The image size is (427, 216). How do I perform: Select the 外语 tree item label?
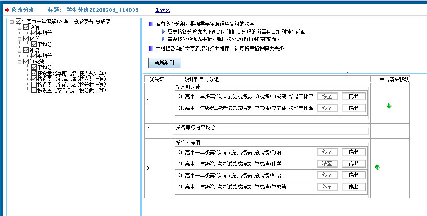click(35, 50)
